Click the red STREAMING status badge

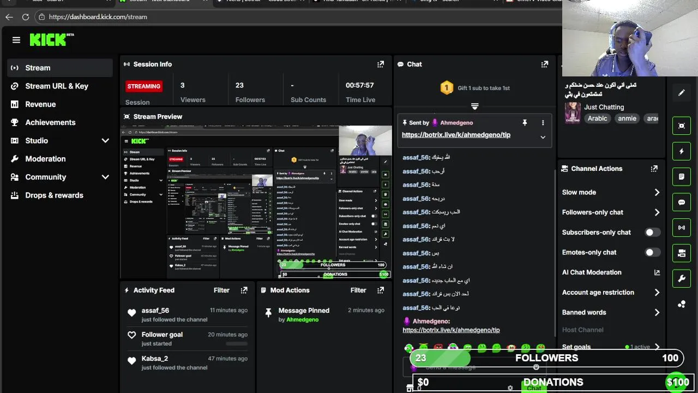pyautogui.click(x=144, y=86)
